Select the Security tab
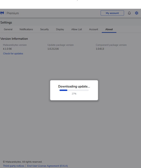The height and width of the screenshot is (168, 141). pos(44,29)
